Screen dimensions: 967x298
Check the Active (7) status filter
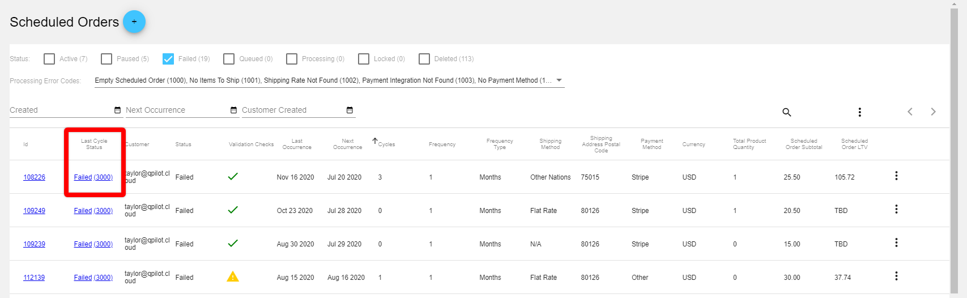click(49, 59)
